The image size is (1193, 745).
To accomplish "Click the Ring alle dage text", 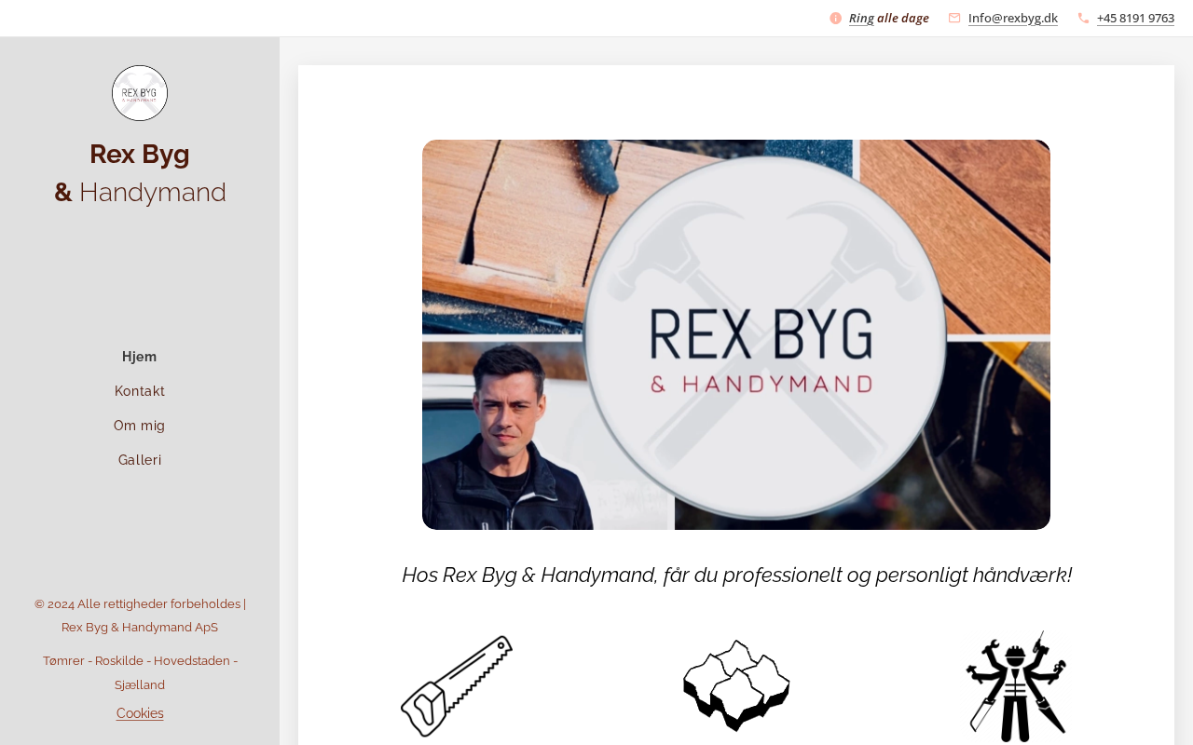I will point(889,18).
